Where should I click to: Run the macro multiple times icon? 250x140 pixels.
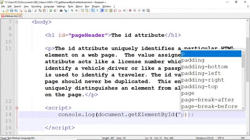[143, 10]
